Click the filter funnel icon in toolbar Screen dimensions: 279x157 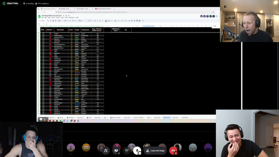(137, 20)
